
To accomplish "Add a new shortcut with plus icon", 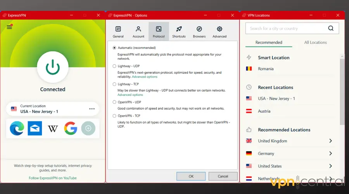I will [88, 128].
